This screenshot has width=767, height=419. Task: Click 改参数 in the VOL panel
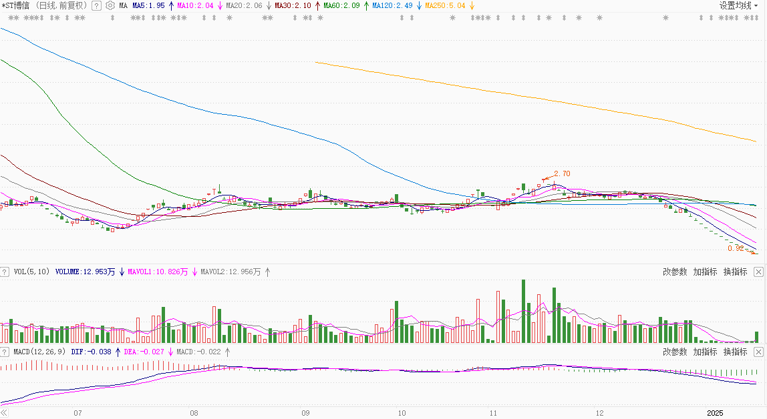pyautogui.click(x=675, y=272)
